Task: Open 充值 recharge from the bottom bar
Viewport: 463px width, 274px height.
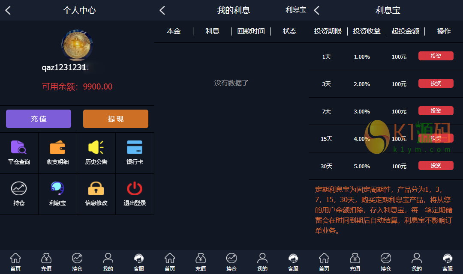Action: click(46, 262)
